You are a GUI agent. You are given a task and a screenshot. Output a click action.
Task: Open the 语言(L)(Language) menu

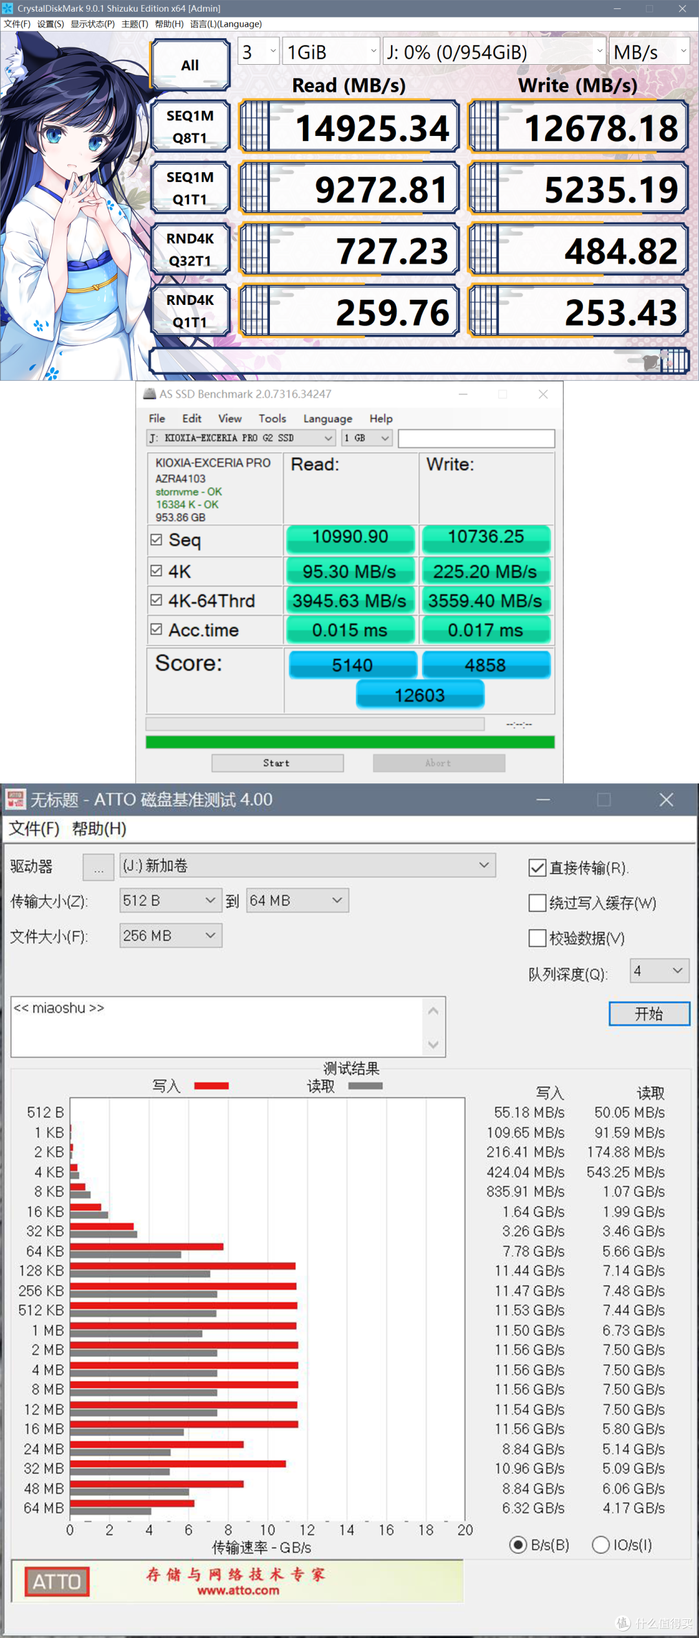click(226, 24)
